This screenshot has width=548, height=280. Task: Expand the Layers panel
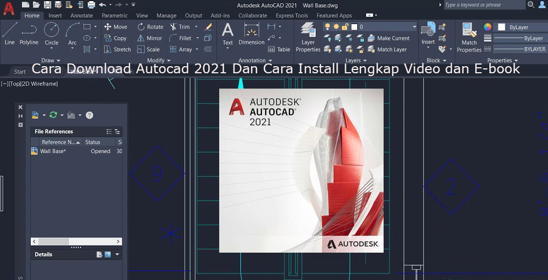356,60
